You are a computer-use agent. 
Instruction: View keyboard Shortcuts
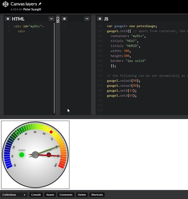(x=97, y=195)
